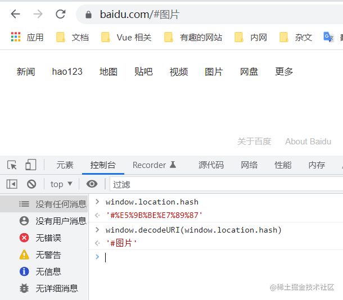Open the top context dropdown
The height and width of the screenshot is (300, 343).
(61, 184)
